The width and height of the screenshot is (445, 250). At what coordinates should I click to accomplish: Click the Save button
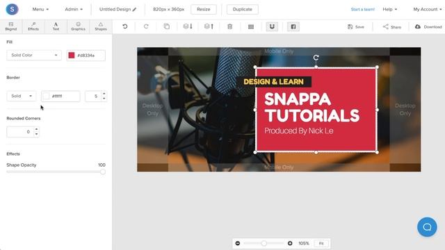tap(356, 26)
